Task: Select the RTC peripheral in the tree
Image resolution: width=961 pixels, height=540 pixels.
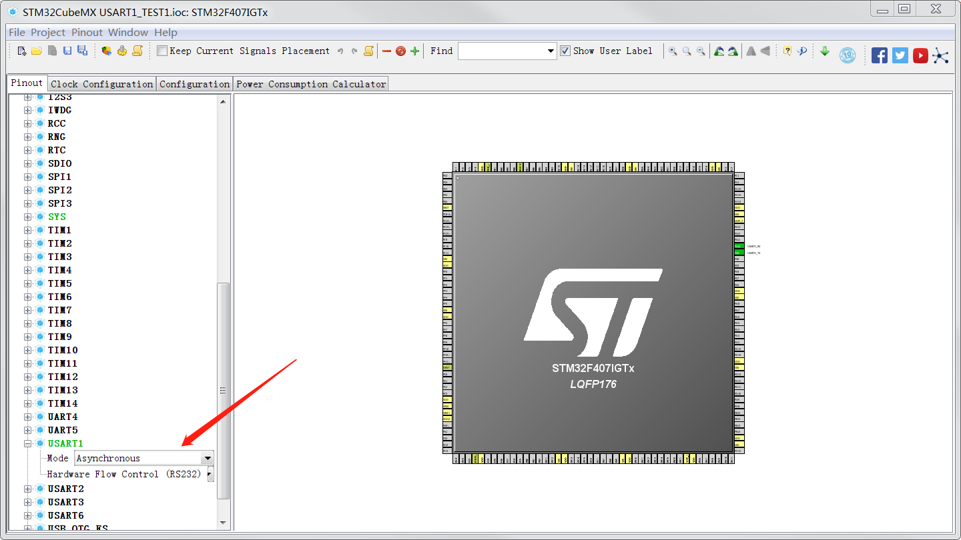Action: coord(57,150)
